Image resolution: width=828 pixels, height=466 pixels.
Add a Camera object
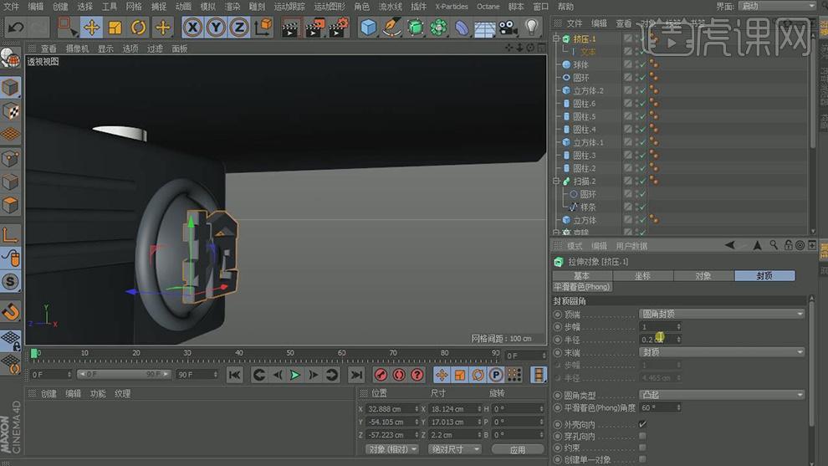coord(508,27)
